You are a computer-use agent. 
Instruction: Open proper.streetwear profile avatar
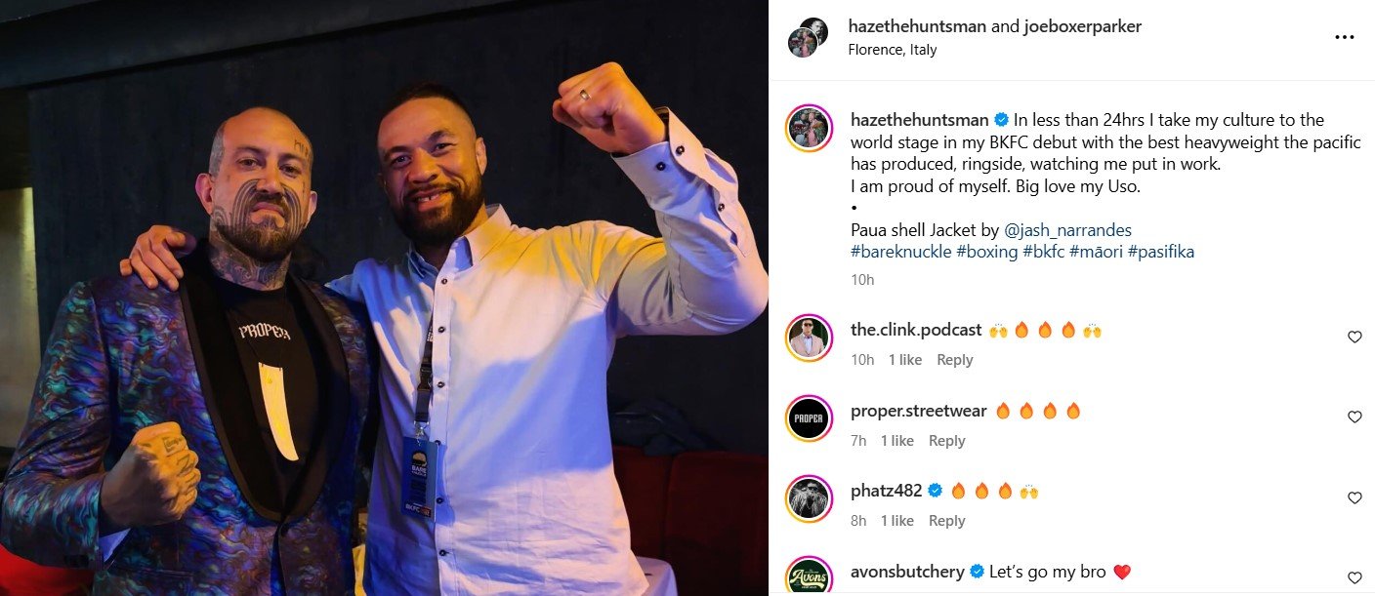coord(809,418)
